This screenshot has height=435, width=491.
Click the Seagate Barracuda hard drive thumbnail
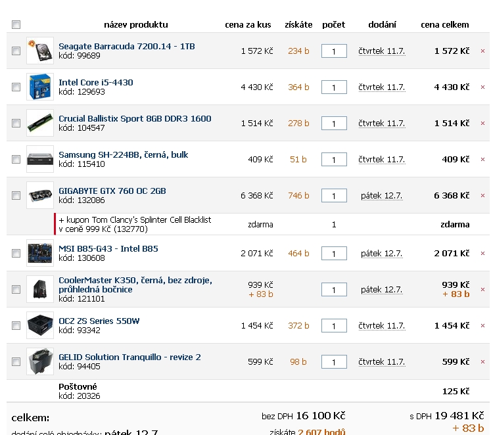(40, 51)
